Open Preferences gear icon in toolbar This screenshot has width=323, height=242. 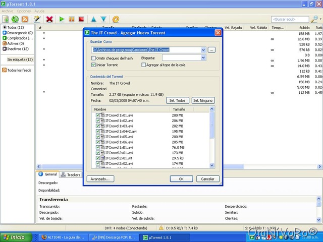click(x=116, y=19)
